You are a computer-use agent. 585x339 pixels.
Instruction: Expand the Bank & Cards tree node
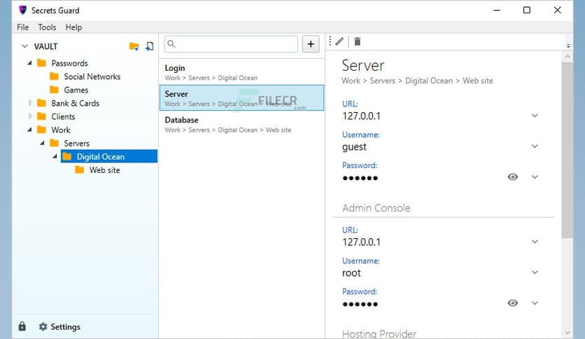click(30, 103)
